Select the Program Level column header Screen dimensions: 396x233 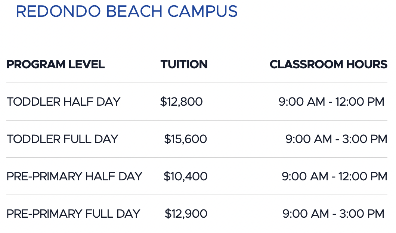click(56, 64)
